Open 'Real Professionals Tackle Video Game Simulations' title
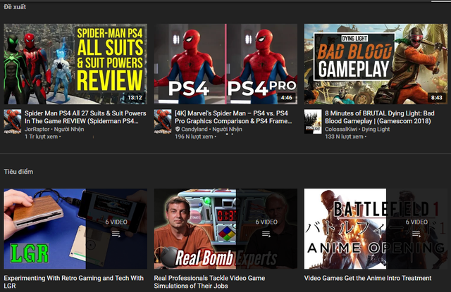The image size is (451, 292). coord(210,282)
